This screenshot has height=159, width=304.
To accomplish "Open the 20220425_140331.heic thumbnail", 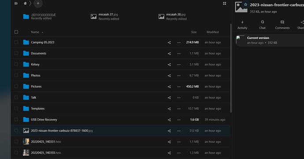I will tap(26, 142).
